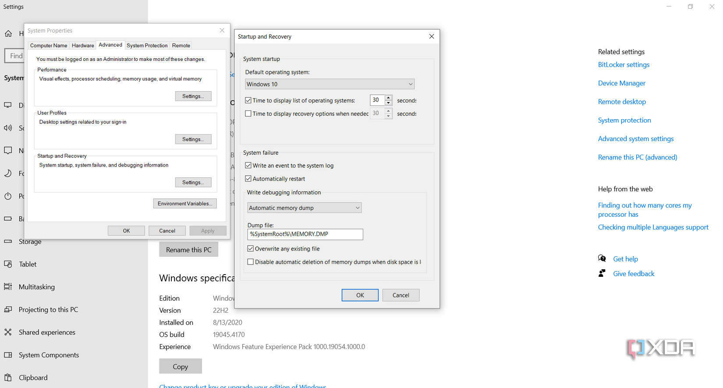Click the Projecting to this PC icon
The image size is (723, 388).
pyautogui.click(x=8, y=310)
